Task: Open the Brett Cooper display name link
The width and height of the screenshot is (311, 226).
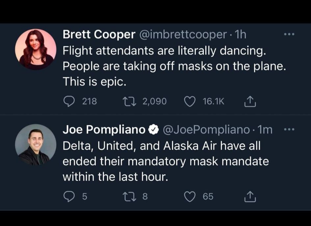Action: 99,35
